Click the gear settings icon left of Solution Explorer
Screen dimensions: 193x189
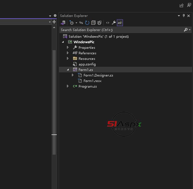point(55,16)
